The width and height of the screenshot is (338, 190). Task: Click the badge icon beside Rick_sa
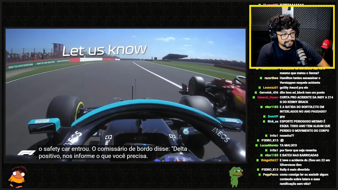tap(264, 121)
